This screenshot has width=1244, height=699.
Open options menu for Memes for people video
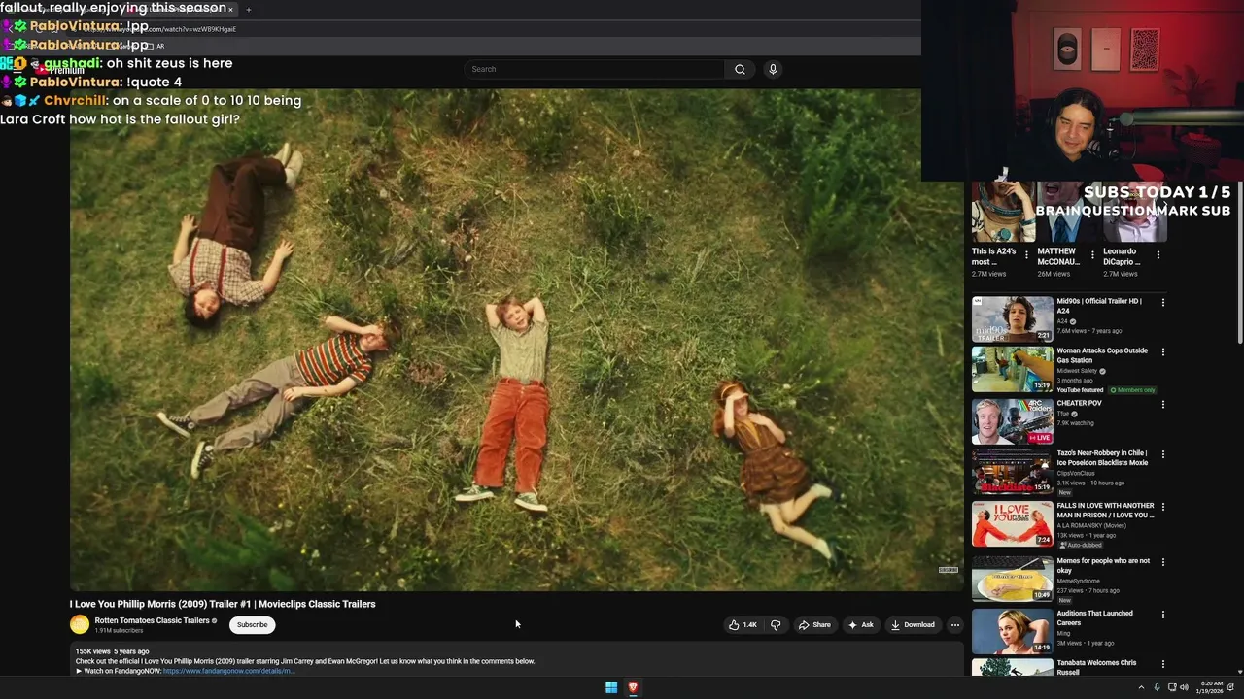tap(1162, 562)
